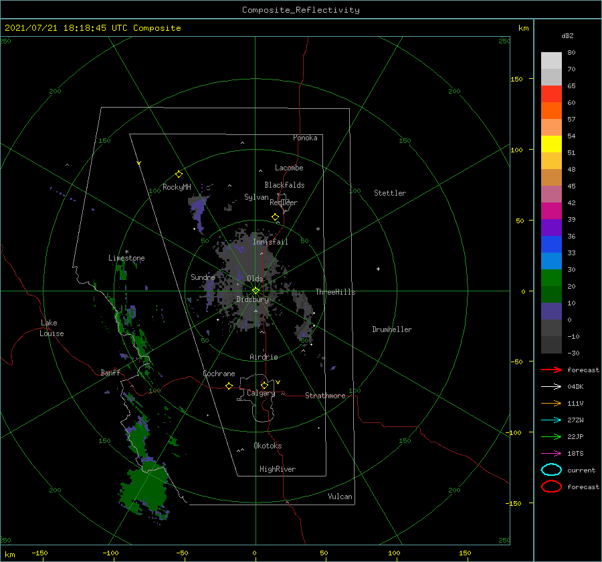Click the cyan current oval icon
Viewport: 602px width, 562px height.
[551, 470]
